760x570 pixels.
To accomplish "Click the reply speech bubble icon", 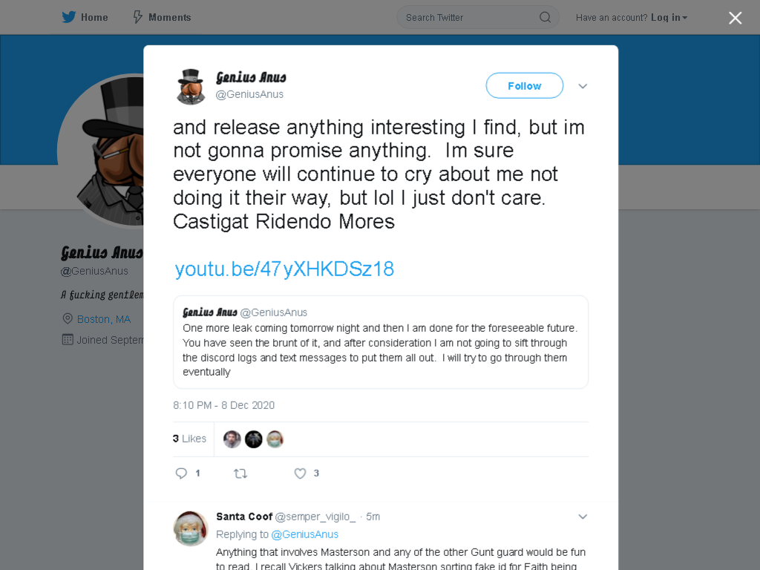I will coord(181,473).
